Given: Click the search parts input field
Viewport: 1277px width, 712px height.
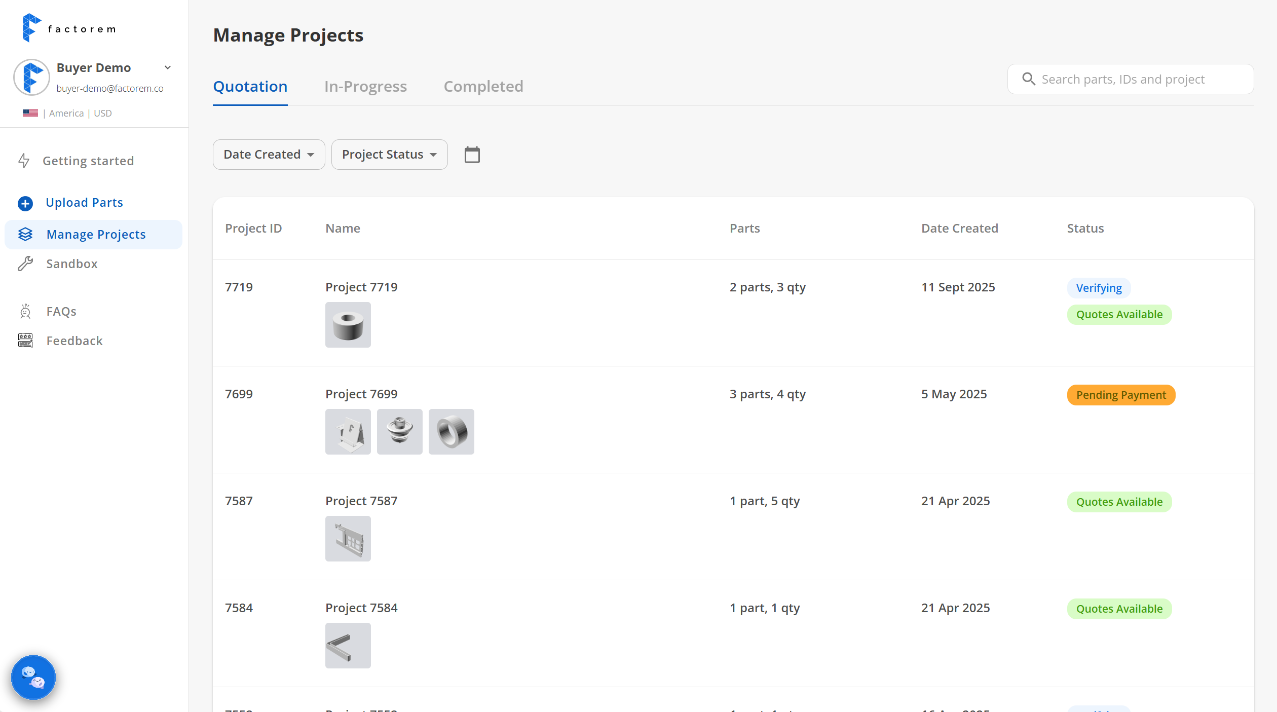Looking at the screenshot, I should (x=1130, y=79).
